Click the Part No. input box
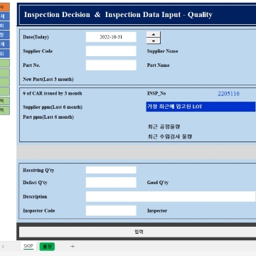This screenshot has width=256, height=256. pyautogui.click(x=111, y=65)
